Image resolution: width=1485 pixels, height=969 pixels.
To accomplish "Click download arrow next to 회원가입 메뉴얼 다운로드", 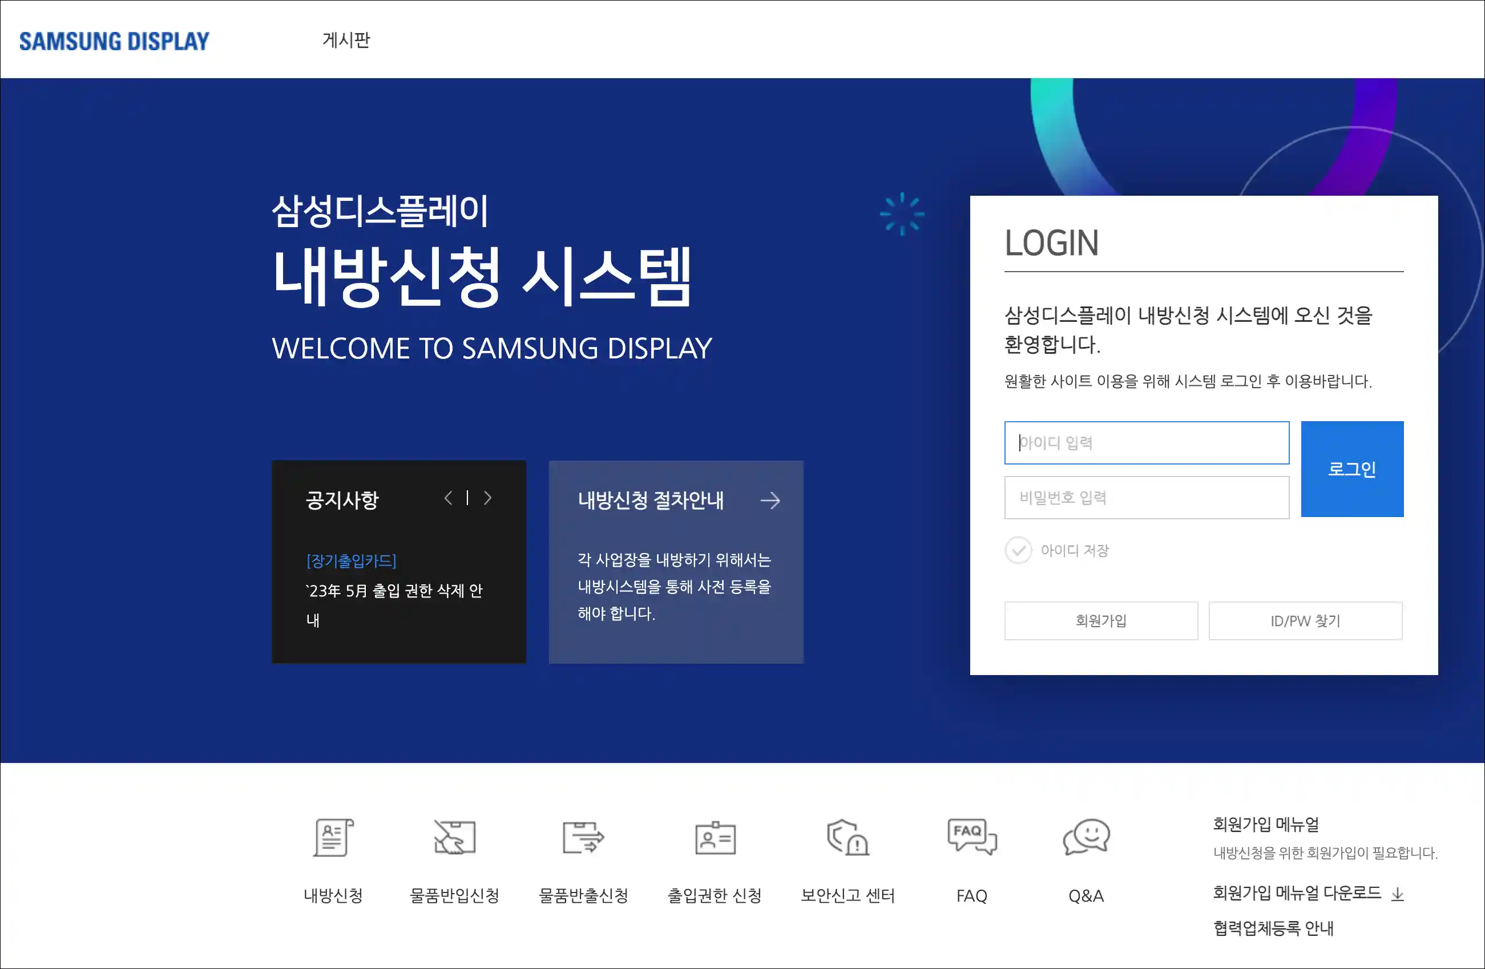I will tap(1398, 894).
